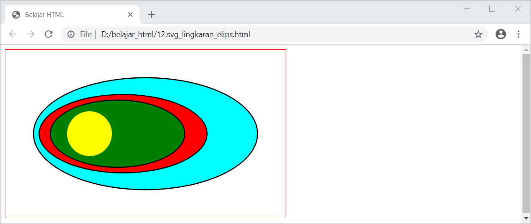The height and width of the screenshot is (224, 531).
Task: Open the site information icon
Action: [71, 34]
